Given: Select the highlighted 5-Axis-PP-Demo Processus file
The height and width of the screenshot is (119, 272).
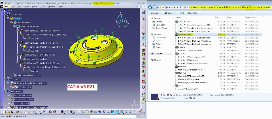Looking at the screenshot, I should coord(218,35).
